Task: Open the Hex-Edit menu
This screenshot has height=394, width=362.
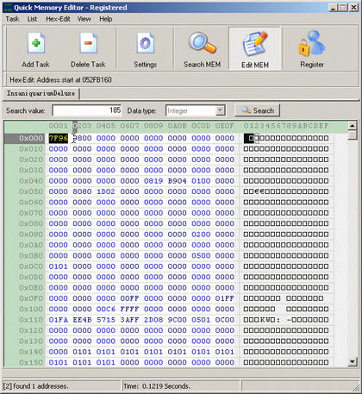Action: tap(58, 19)
